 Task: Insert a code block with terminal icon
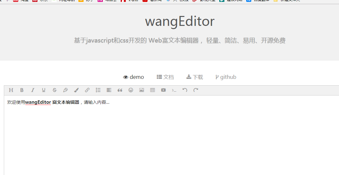[x=174, y=90]
